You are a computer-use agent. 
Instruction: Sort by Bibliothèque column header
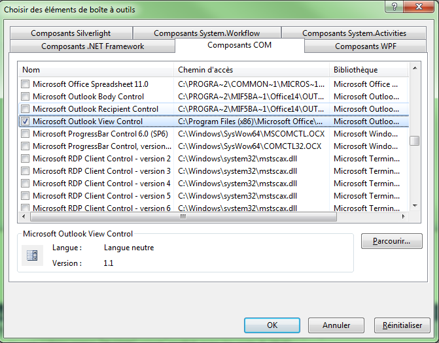369,70
